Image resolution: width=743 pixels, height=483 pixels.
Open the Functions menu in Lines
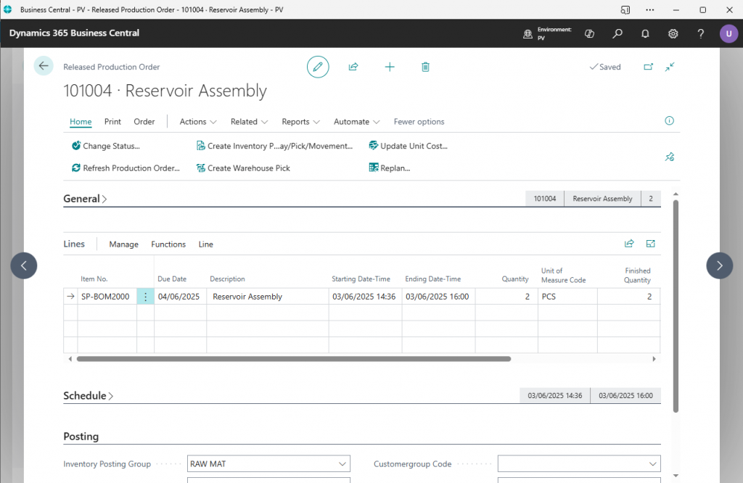[x=168, y=244]
